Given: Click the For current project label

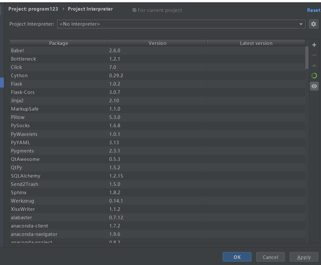Looking at the screenshot, I should pyautogui.click(x=160, y=10).
